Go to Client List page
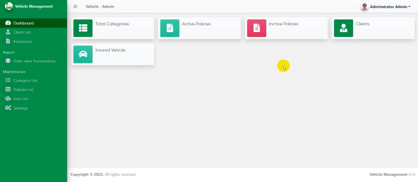This screenshot has height=182, width=418. [x=22, y=32]
